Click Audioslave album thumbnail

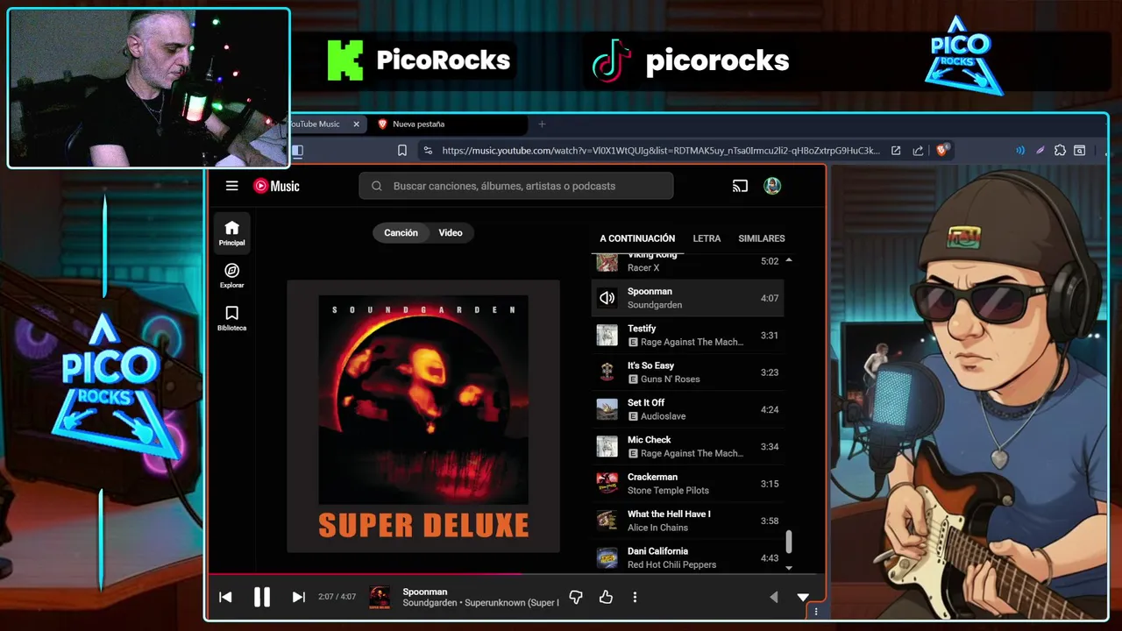point(607,409)
